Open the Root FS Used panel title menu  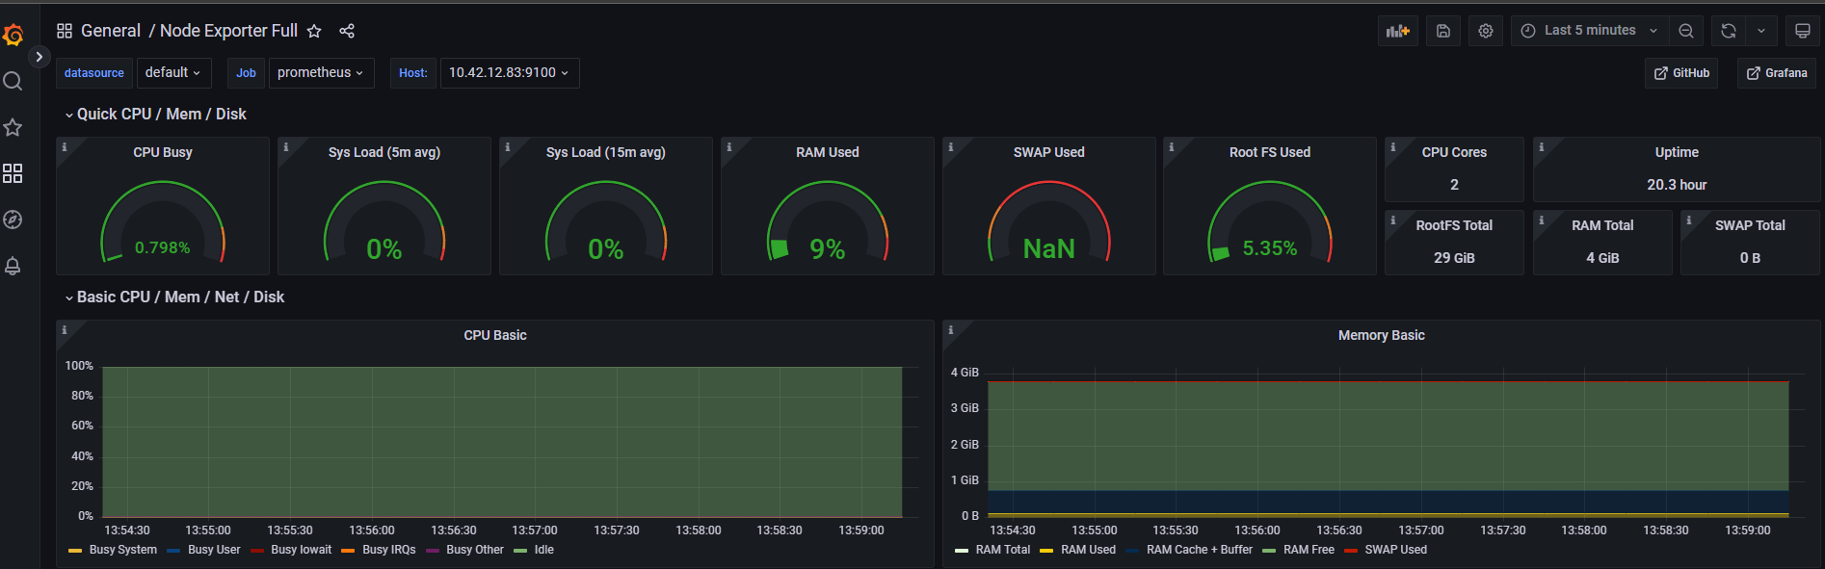1270,152
